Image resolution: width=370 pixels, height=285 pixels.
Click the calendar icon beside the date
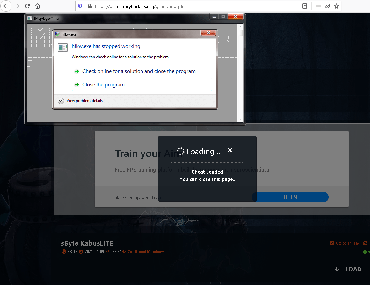pyautogui.click(x=81, y=252)
